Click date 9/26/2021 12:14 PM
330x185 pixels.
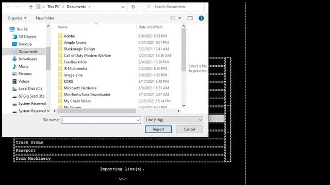[154, 101]
